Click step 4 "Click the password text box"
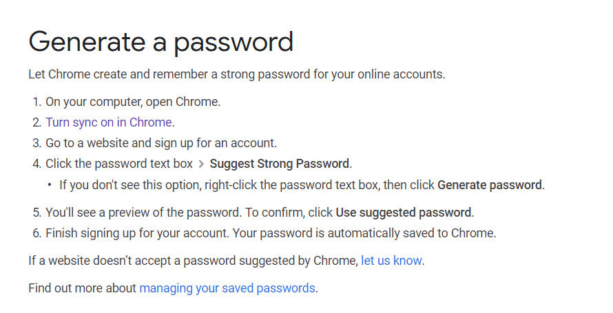Image resolution: width=613 pixels, height=313 pixels. 119,164
